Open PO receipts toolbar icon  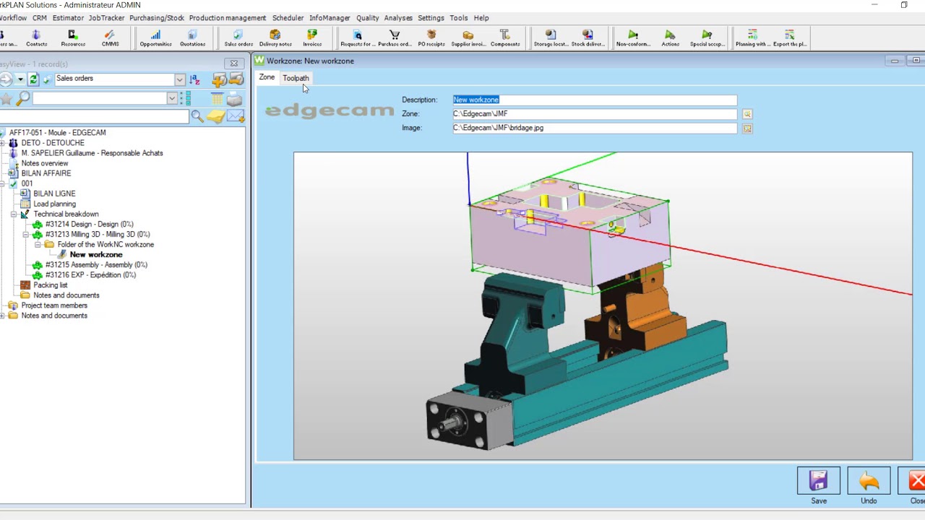click(x=431, y=38)
